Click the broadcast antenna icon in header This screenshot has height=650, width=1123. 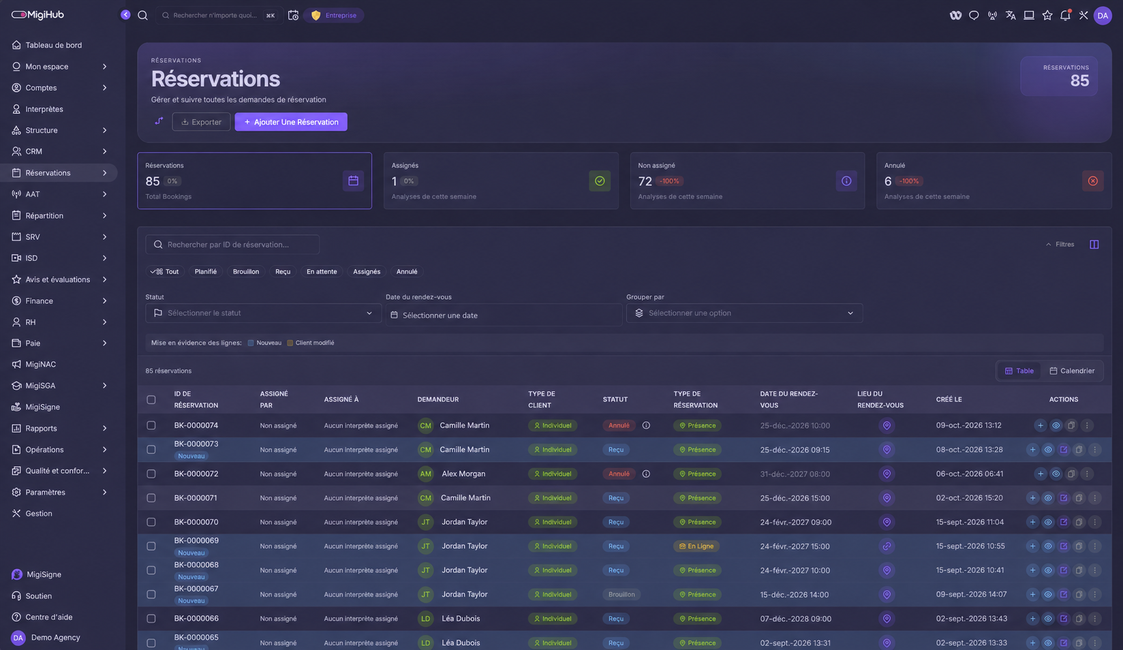coord(992,15)
